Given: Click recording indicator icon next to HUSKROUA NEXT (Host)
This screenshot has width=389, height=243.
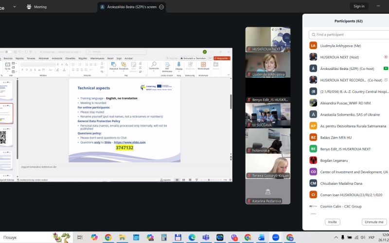Looking at the screenshot, I should pyautogui.click(x=386, y=57).
